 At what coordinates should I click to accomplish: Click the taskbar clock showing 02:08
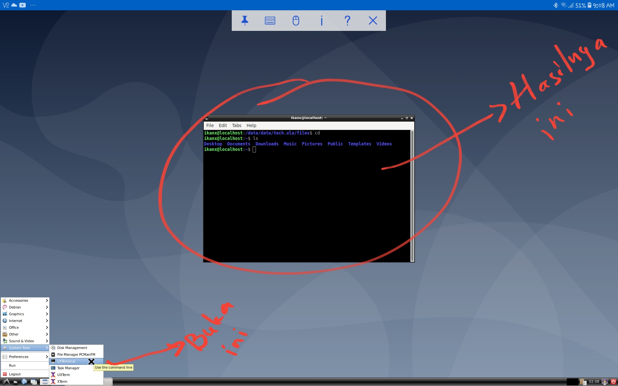594,382
